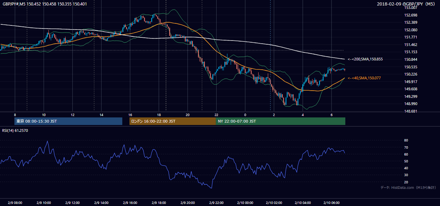Click price axis value 148.990
This screenshot has width=440, height=206.
pyautogui.click(x=411, y=104)
